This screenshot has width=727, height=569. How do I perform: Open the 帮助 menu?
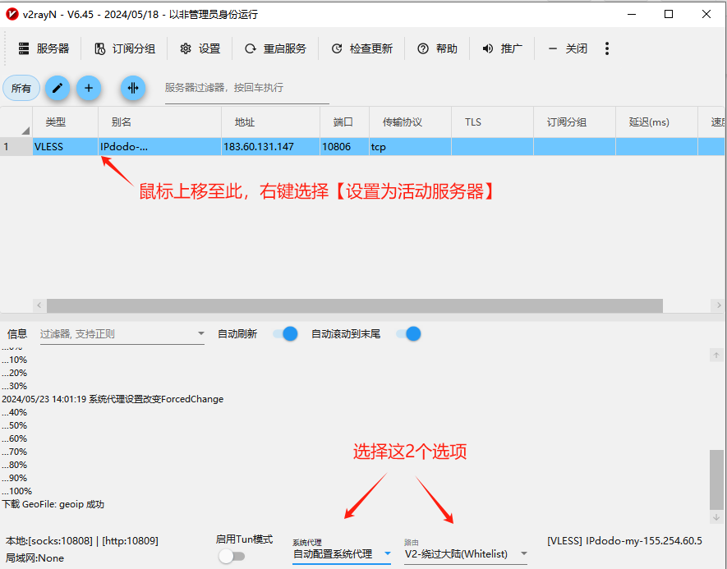click(x=437, y=48)
